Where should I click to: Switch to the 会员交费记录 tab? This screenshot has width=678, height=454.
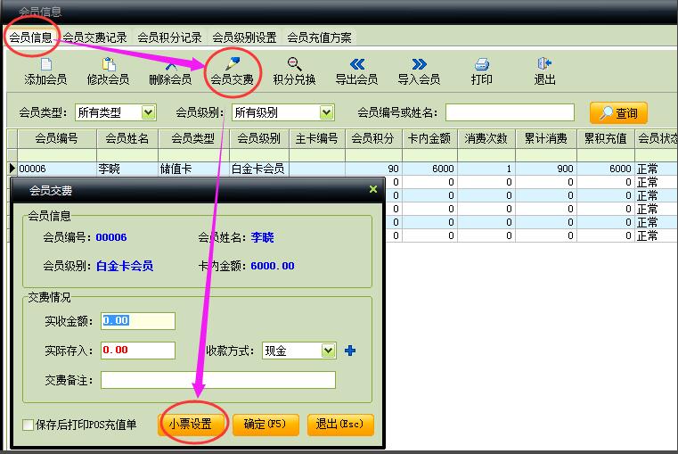[x=94, y=37]
